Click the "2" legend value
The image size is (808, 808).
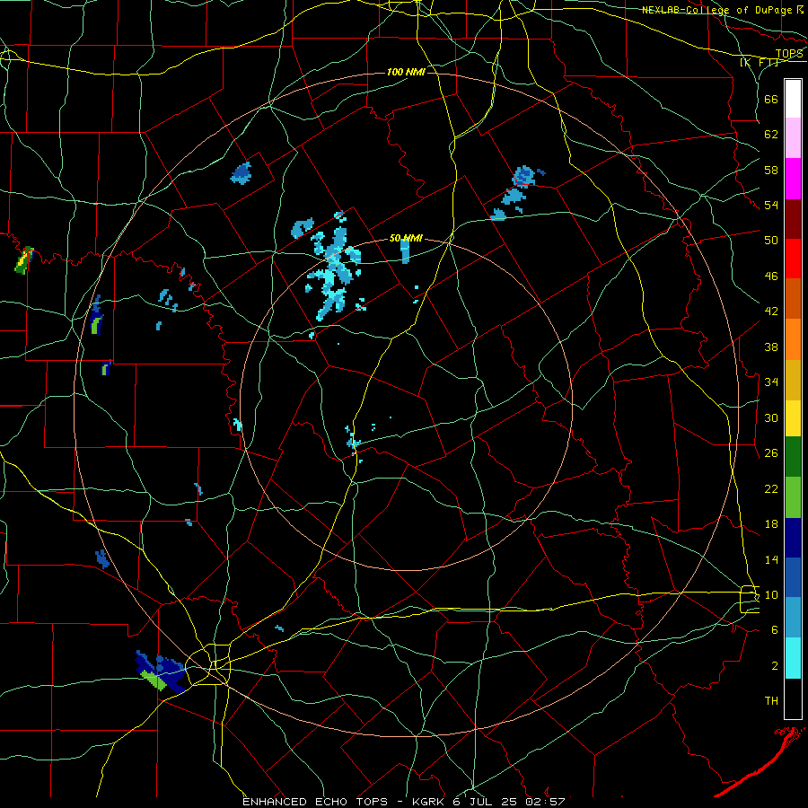pyautogui.click(x=775, y=666)
